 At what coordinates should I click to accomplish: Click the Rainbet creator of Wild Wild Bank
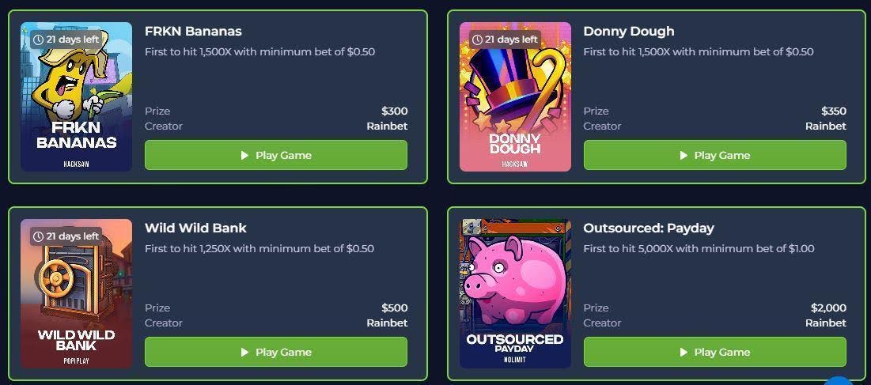[x=387, y=323]
